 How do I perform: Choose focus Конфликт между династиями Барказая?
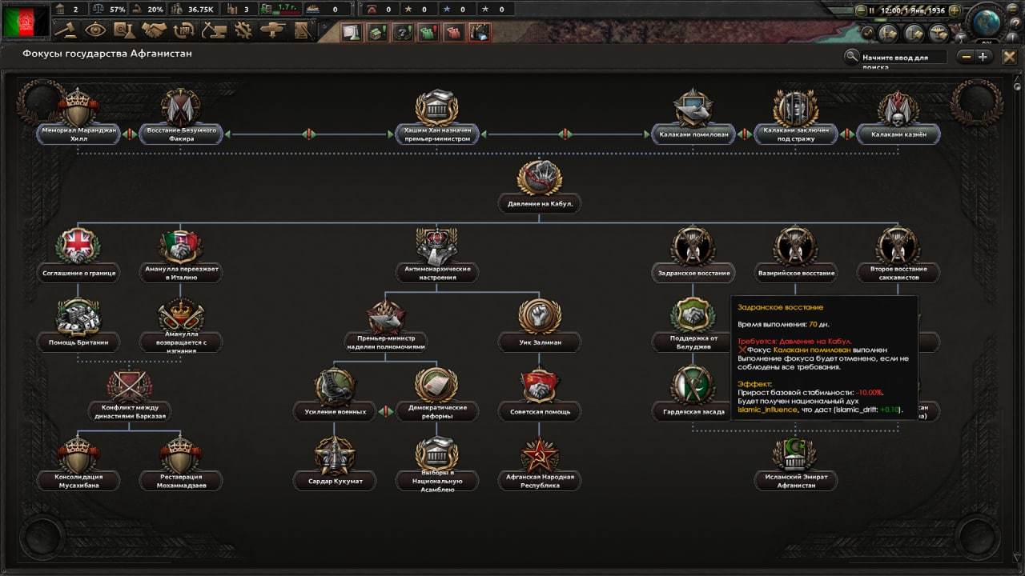[x=130, y=412]
